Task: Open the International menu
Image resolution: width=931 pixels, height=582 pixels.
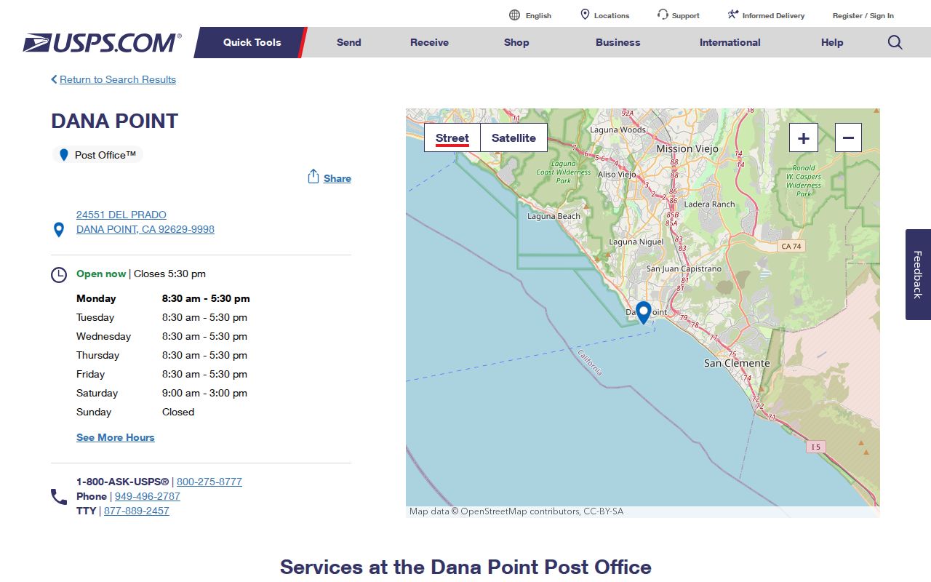Action: pos(730,42)
